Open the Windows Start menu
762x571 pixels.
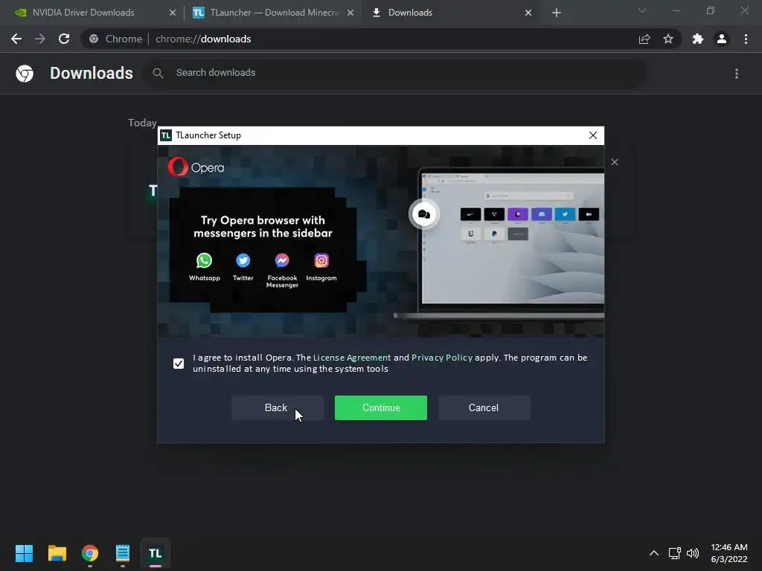[x=24, y=553]
